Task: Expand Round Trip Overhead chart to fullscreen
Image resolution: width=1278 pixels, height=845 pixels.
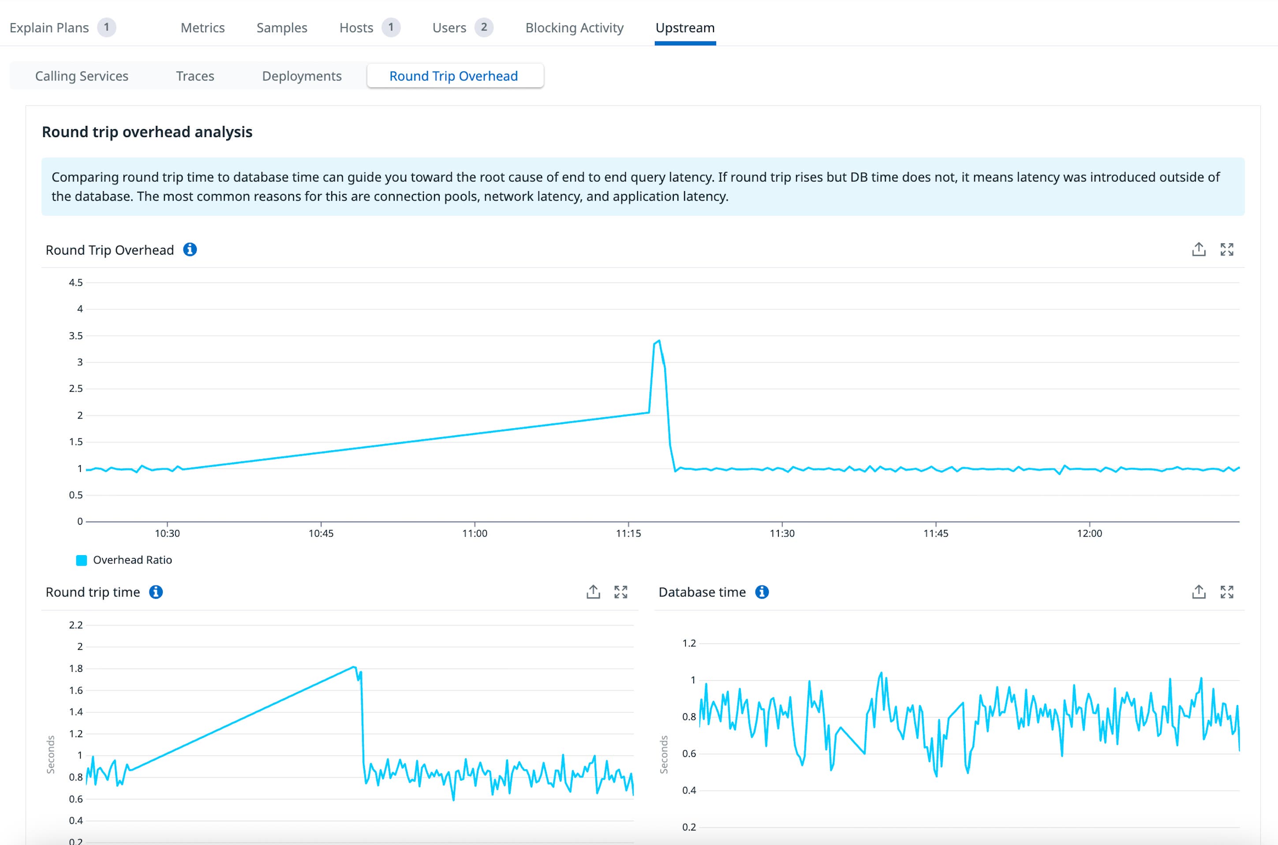Action: tap(1227, 249)
